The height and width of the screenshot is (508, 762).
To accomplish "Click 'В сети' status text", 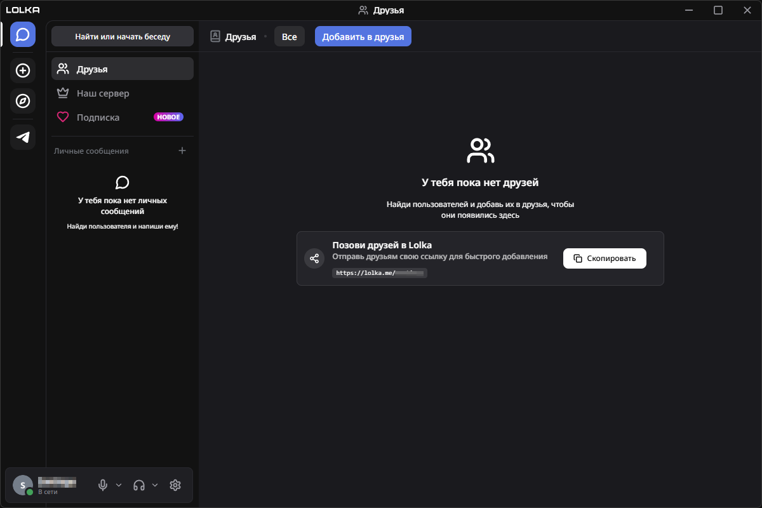I will [48, 491].
